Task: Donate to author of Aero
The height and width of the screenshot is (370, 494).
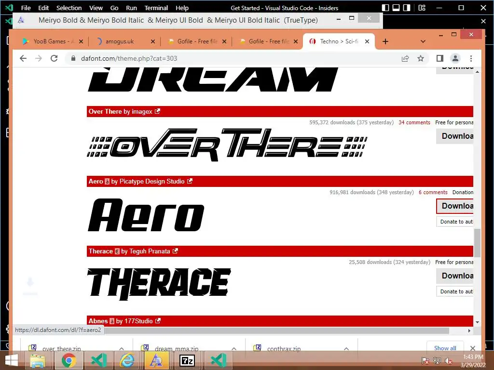Action: click(x=454, y=222)
